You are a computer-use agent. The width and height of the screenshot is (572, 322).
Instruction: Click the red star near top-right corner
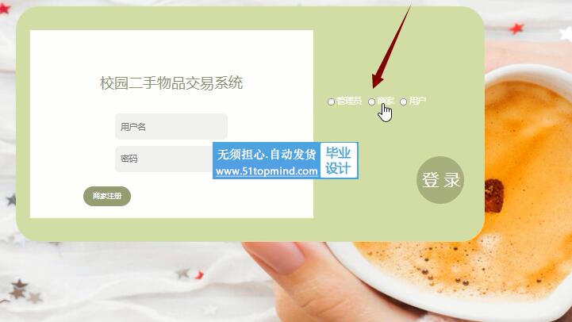coord(516,29)
